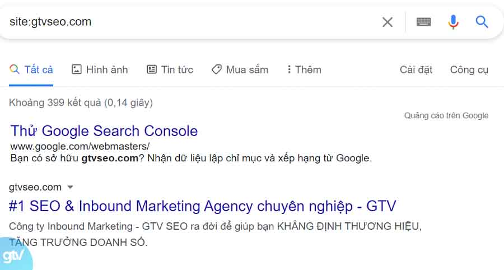Open the Cài đặt settings menu

click(416, 69)
